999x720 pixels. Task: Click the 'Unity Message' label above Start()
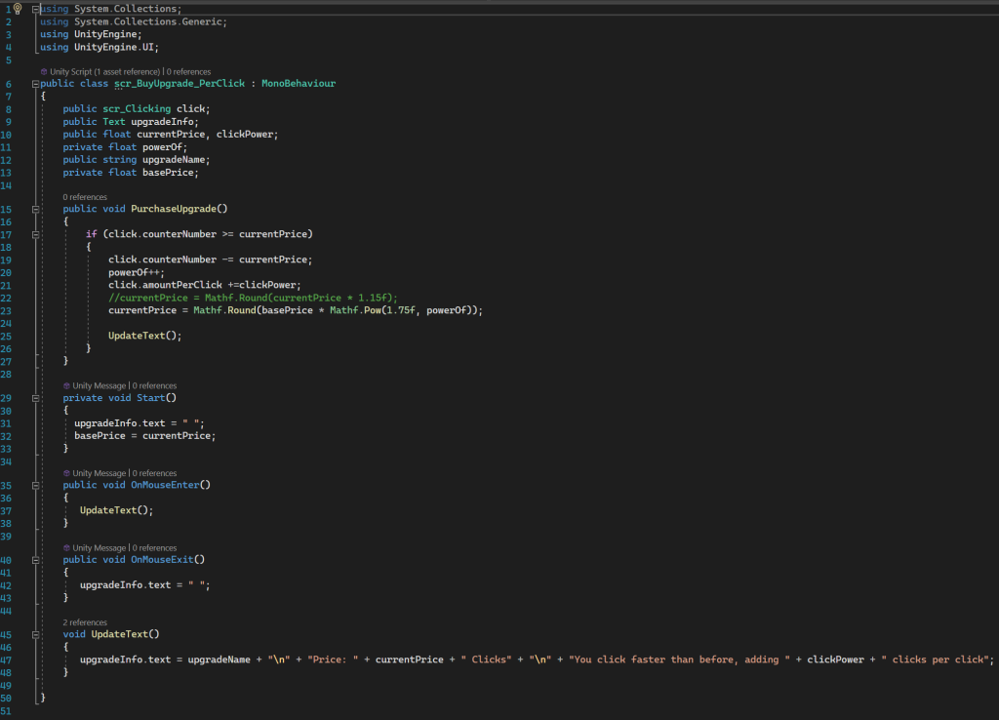pyautogui.click(x=100, y=386)
